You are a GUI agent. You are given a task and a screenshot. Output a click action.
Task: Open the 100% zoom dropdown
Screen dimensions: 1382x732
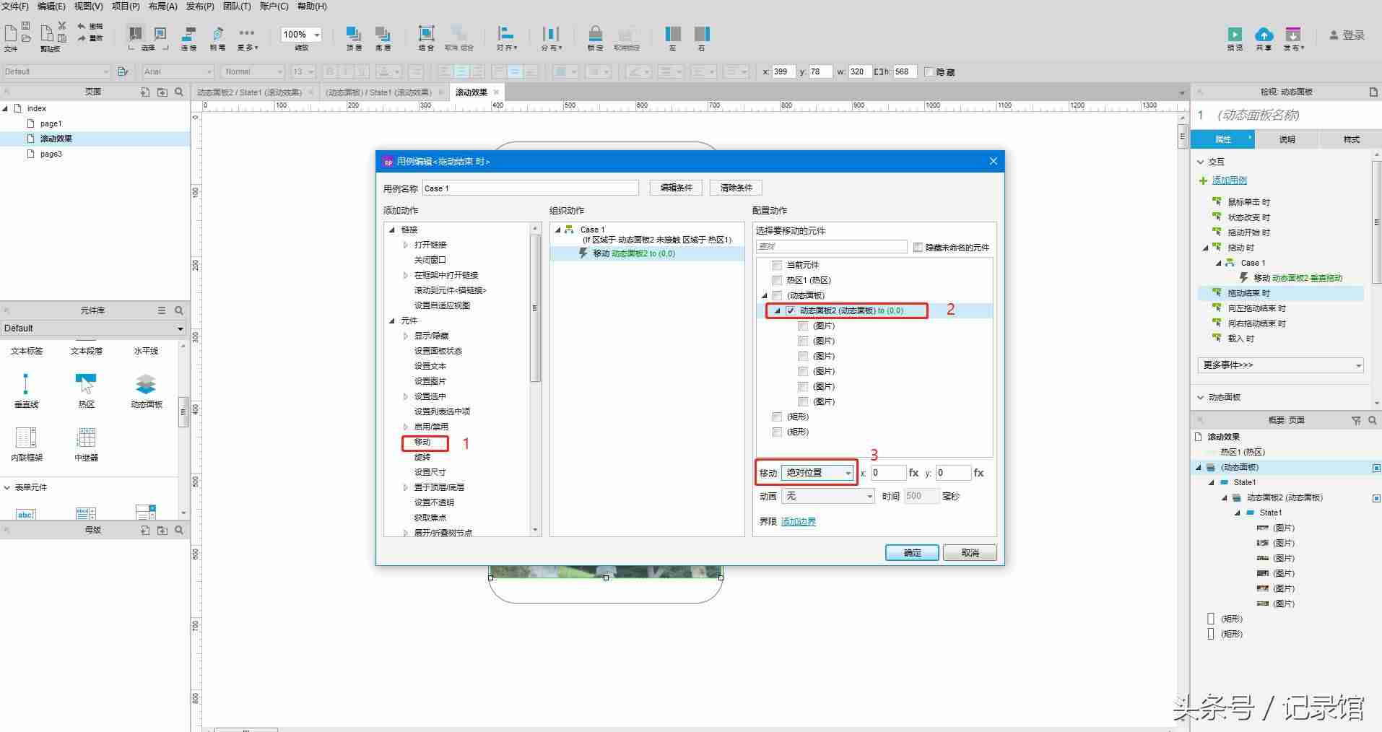tap(301, 35)
